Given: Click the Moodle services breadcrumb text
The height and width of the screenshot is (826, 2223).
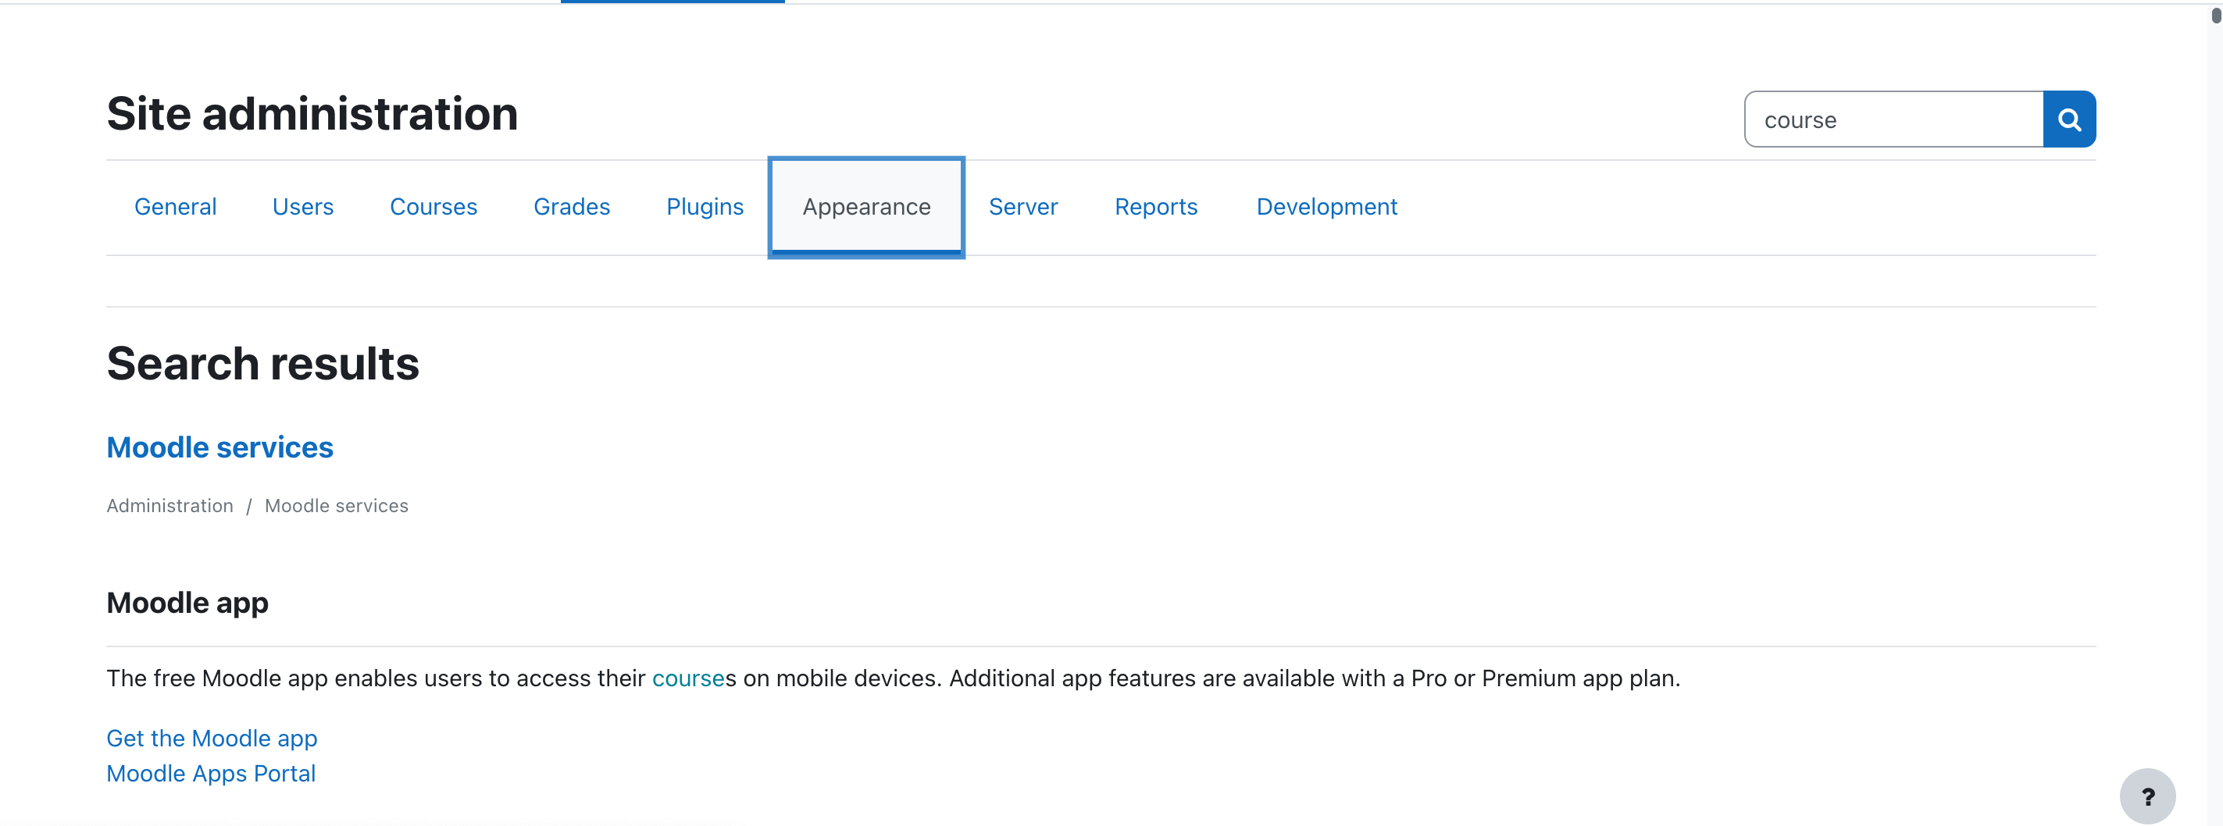Looking at the screenshot, I should pos(336,506).
